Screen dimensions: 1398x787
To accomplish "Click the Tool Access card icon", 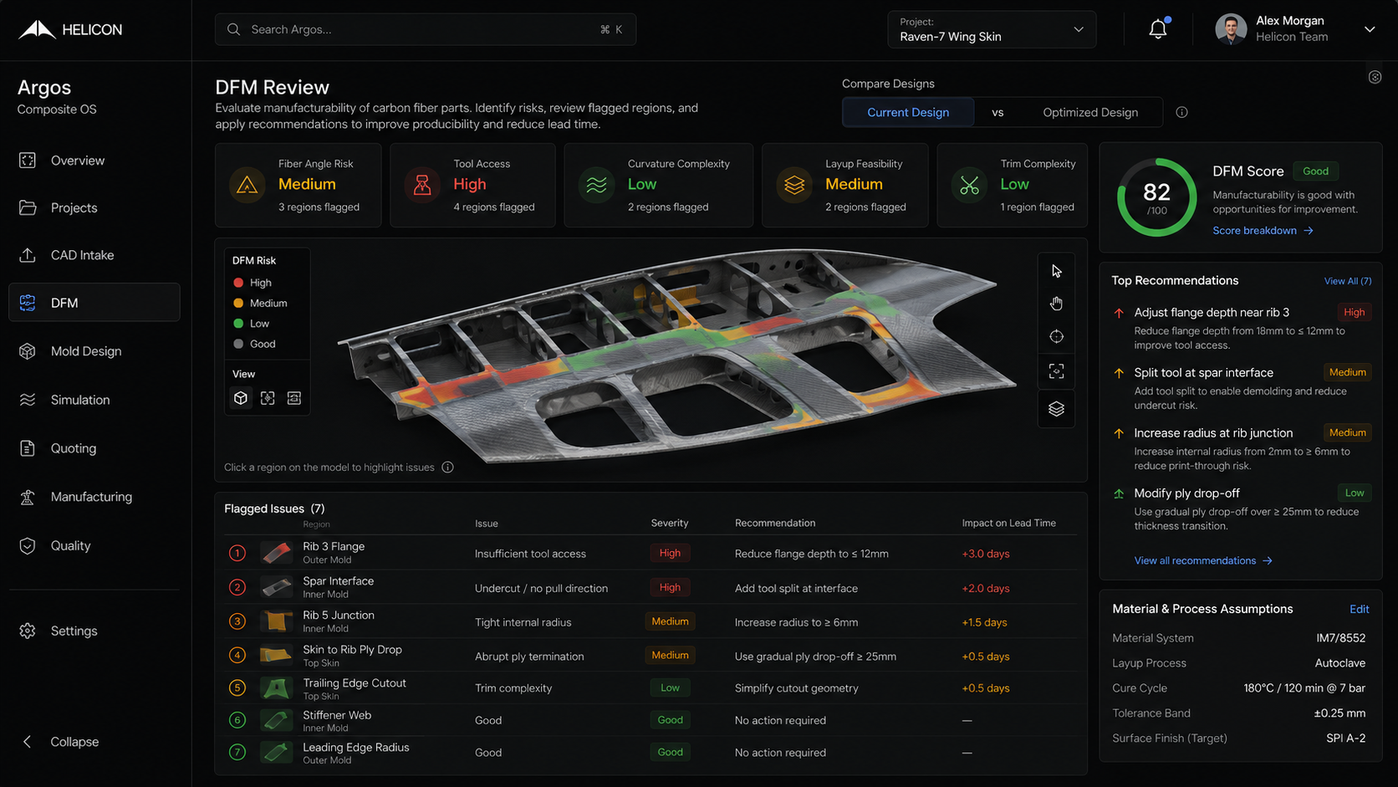I will point(422,185).
